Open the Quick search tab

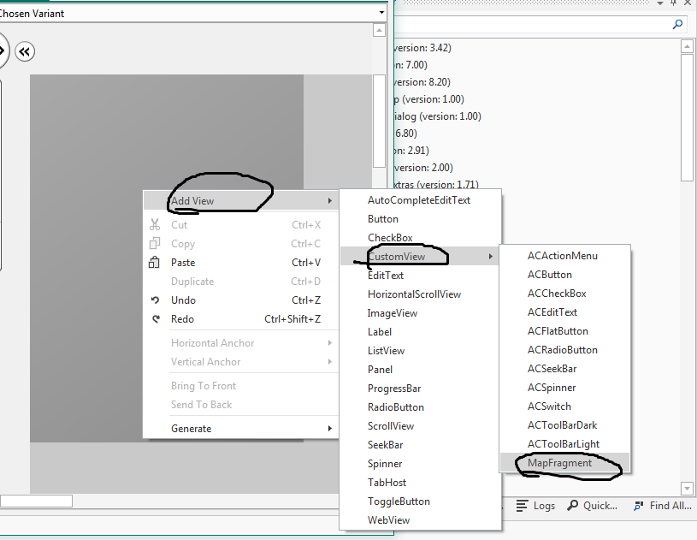(x=592, y=506)
